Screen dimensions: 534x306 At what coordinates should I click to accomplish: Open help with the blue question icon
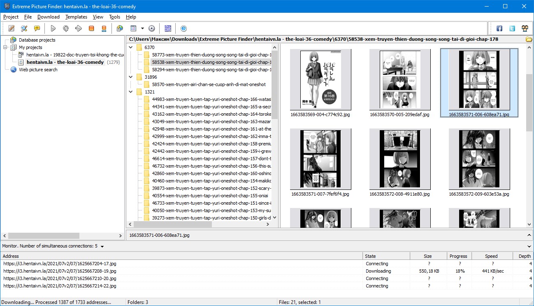pos(183,28)
